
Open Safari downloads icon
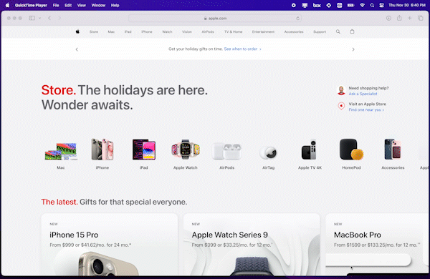point(388,18)
